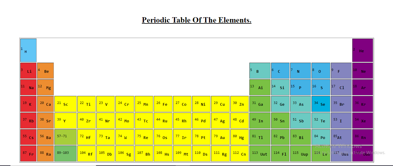Click the Periodic Table Of The Elements heading
The image size is (393, 166).
[196, 20]
